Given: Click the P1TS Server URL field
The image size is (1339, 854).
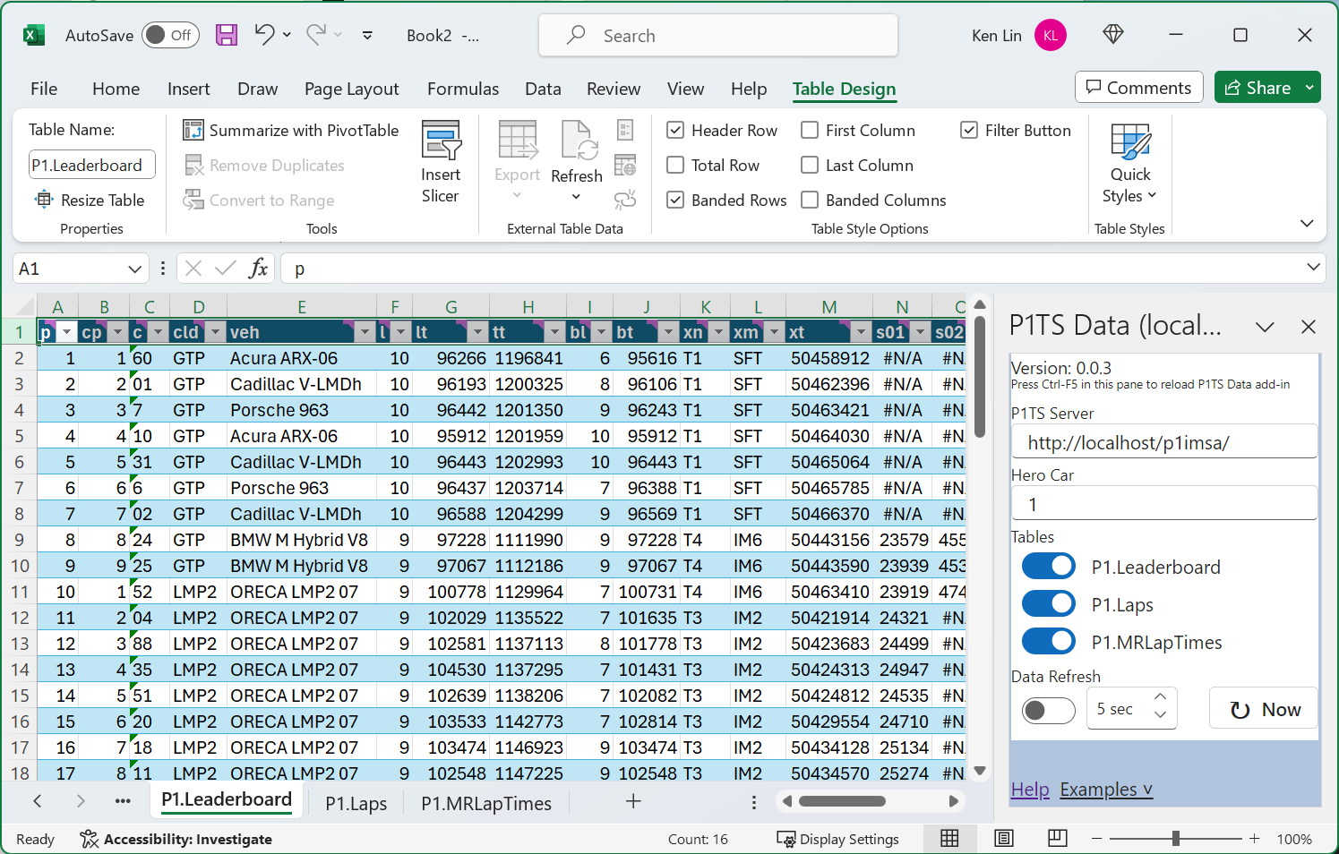Looking at the screenshot, I should click(x=1164, y=442).
